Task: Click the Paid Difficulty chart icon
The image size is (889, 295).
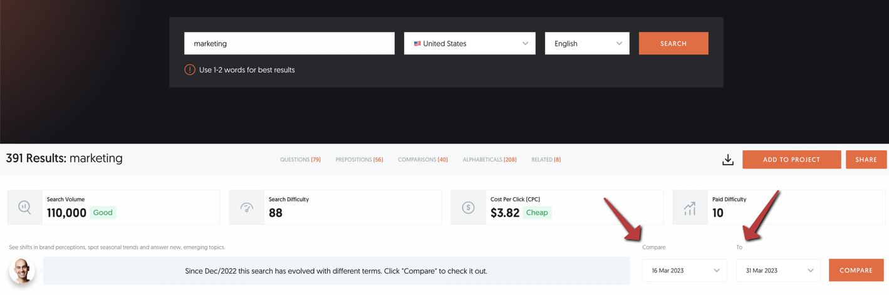Action: [x=690, y=207]
